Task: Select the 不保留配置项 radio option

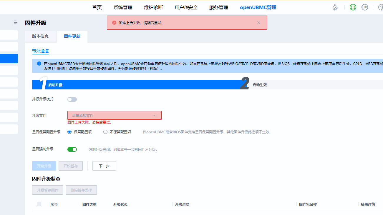Action: tap(105, 132)
